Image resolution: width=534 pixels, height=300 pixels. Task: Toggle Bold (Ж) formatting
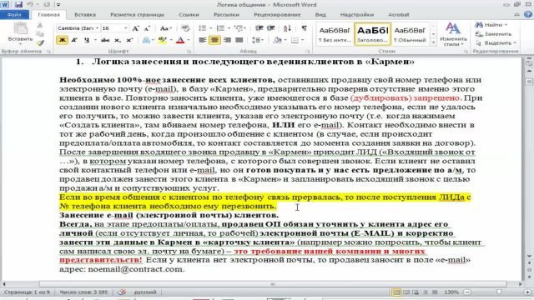pos(62,40)
